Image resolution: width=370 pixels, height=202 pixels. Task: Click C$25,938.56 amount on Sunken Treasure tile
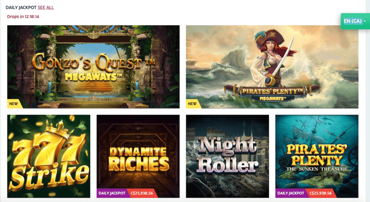click(x=321, y=193)
